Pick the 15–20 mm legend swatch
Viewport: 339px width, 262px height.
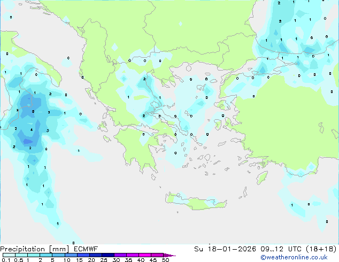tap(83, 255)
